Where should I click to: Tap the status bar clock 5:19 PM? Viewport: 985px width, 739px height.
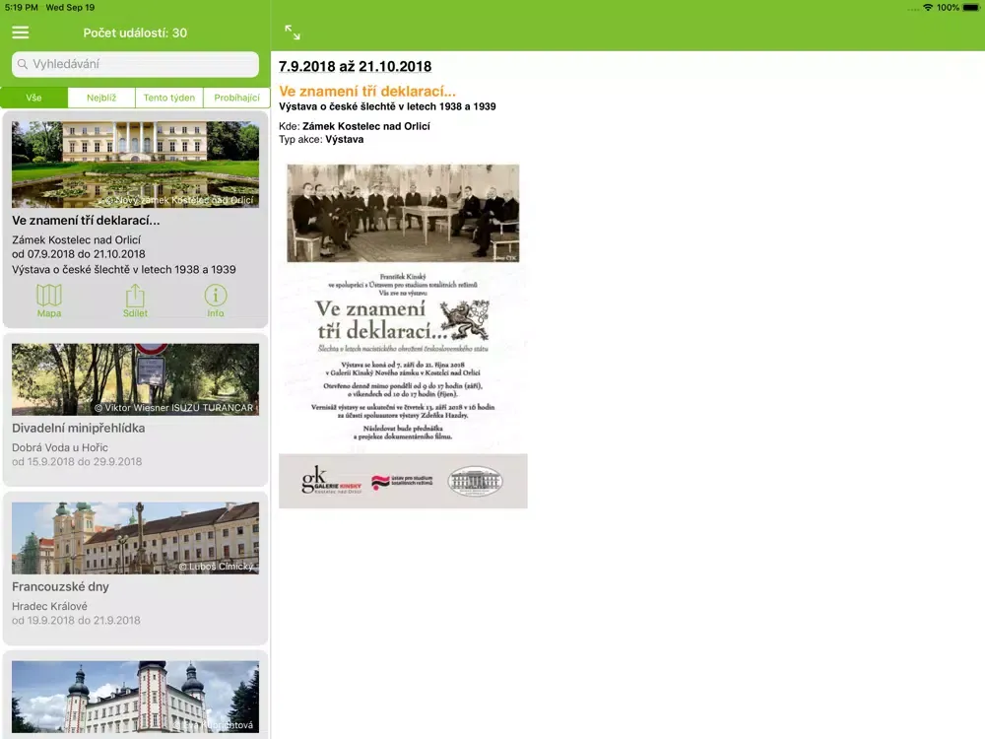click(x=22, y=8)
